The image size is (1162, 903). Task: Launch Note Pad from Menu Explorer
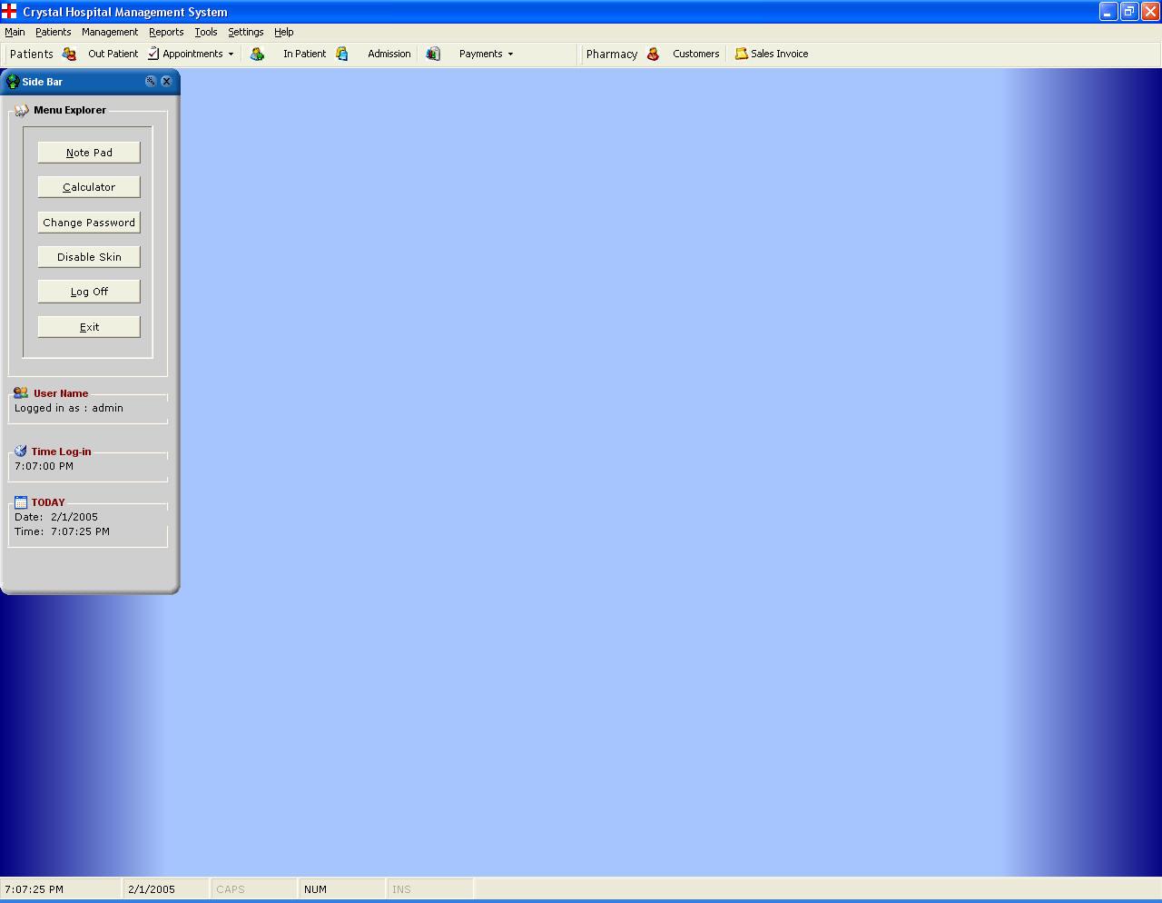pos(89,153)
